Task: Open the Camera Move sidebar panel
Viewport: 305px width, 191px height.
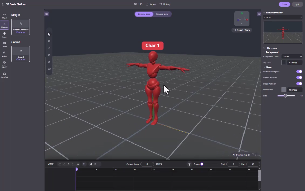Action: (x=4, y=65)
